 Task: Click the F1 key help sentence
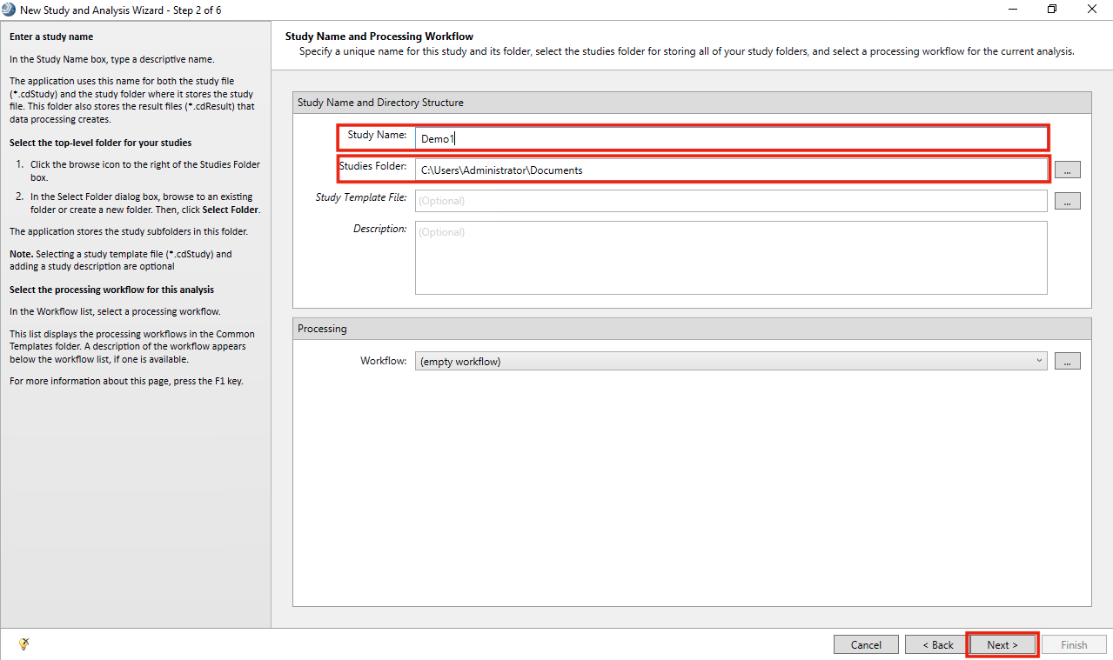pyautogui.click(x=126, y=381)
